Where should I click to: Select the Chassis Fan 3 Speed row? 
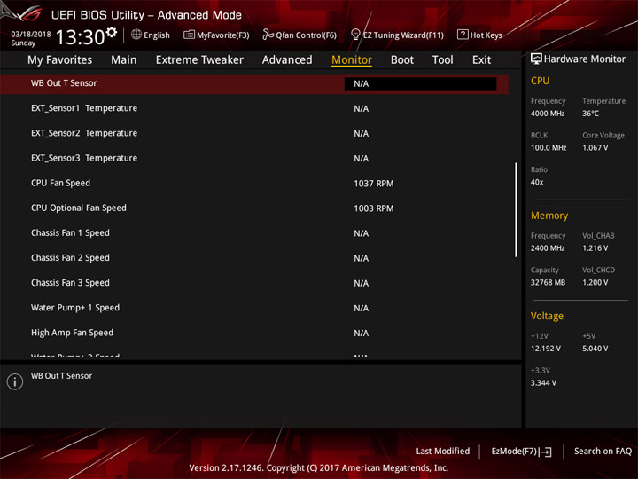point(254,283)
